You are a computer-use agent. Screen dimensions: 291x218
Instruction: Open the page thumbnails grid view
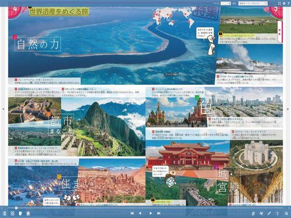12,213
